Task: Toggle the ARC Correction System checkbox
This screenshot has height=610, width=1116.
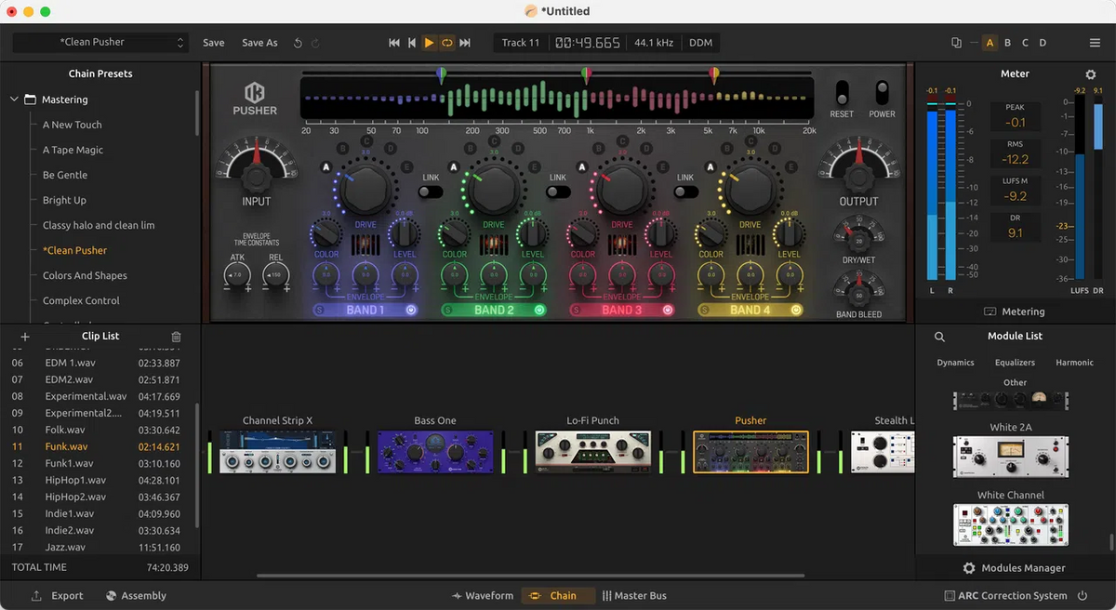Action: click(x=950, y=595)
